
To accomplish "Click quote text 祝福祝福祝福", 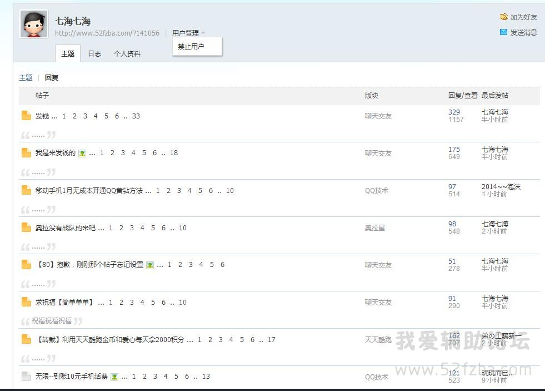I will point(52,320).
